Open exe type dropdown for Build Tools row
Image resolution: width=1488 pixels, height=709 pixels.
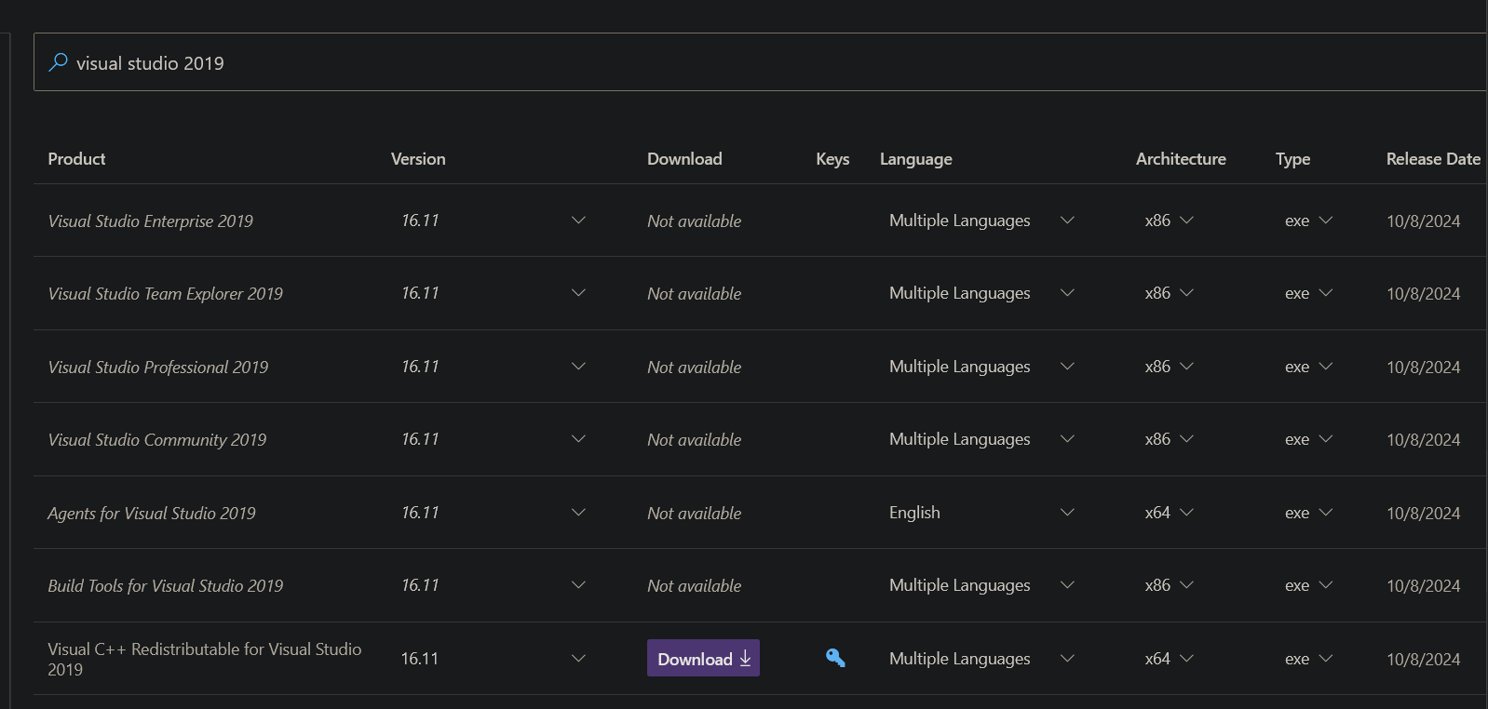point(1309,585)
